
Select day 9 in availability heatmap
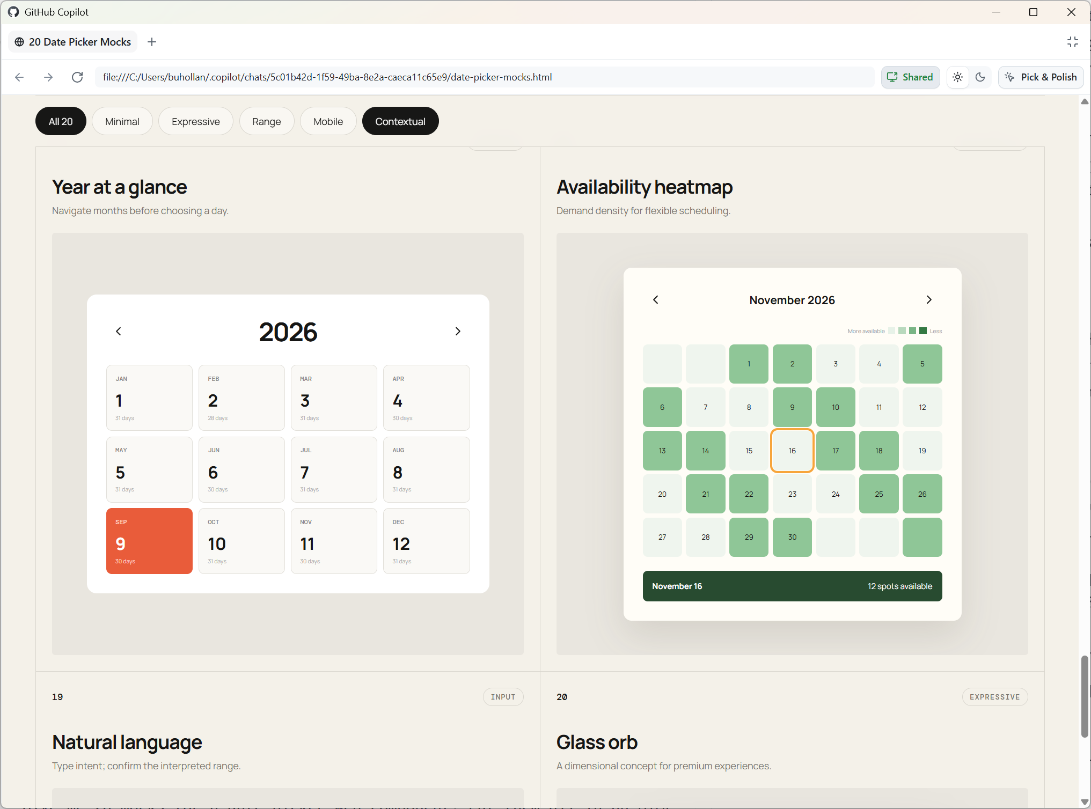(x=792, y=407)
